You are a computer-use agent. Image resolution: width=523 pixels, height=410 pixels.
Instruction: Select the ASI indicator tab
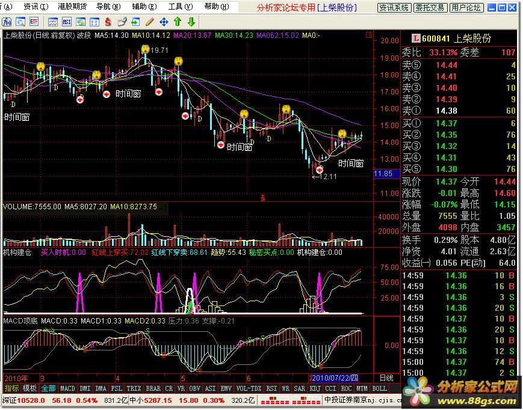[x=210, y=388]
